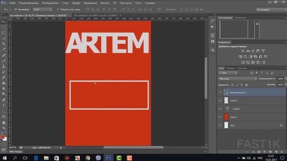Viewport: 287px width, 161px height.
Task: Hide the Слой 2 text layer
Action: [x=220, y=109]
